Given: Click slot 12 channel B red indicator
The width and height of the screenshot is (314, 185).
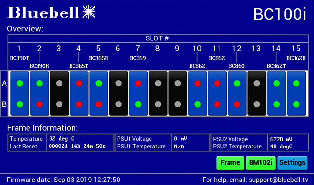Looking at the screenshot, I should (x=237, y=104).
